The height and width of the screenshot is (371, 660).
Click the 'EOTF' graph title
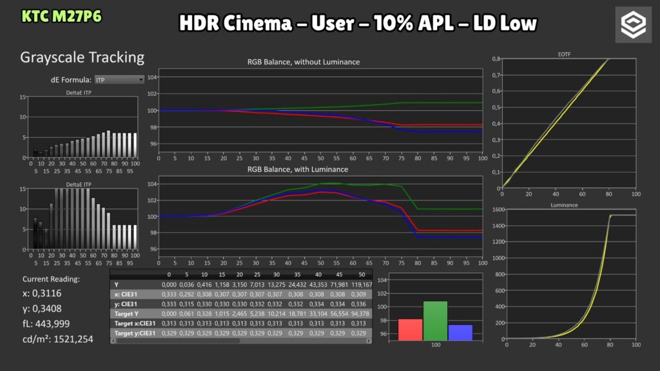(x=564, y=54)
